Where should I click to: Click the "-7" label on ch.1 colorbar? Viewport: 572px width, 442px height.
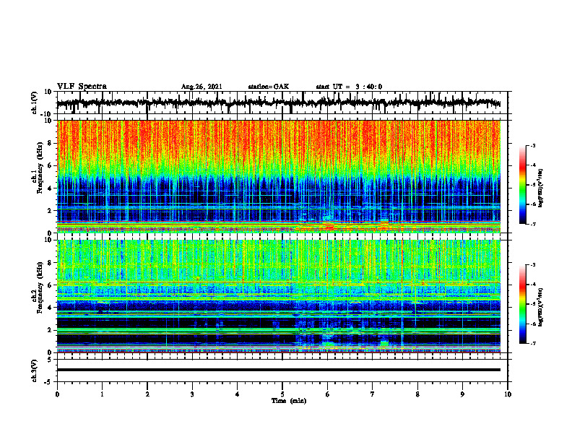coord(533,224)
